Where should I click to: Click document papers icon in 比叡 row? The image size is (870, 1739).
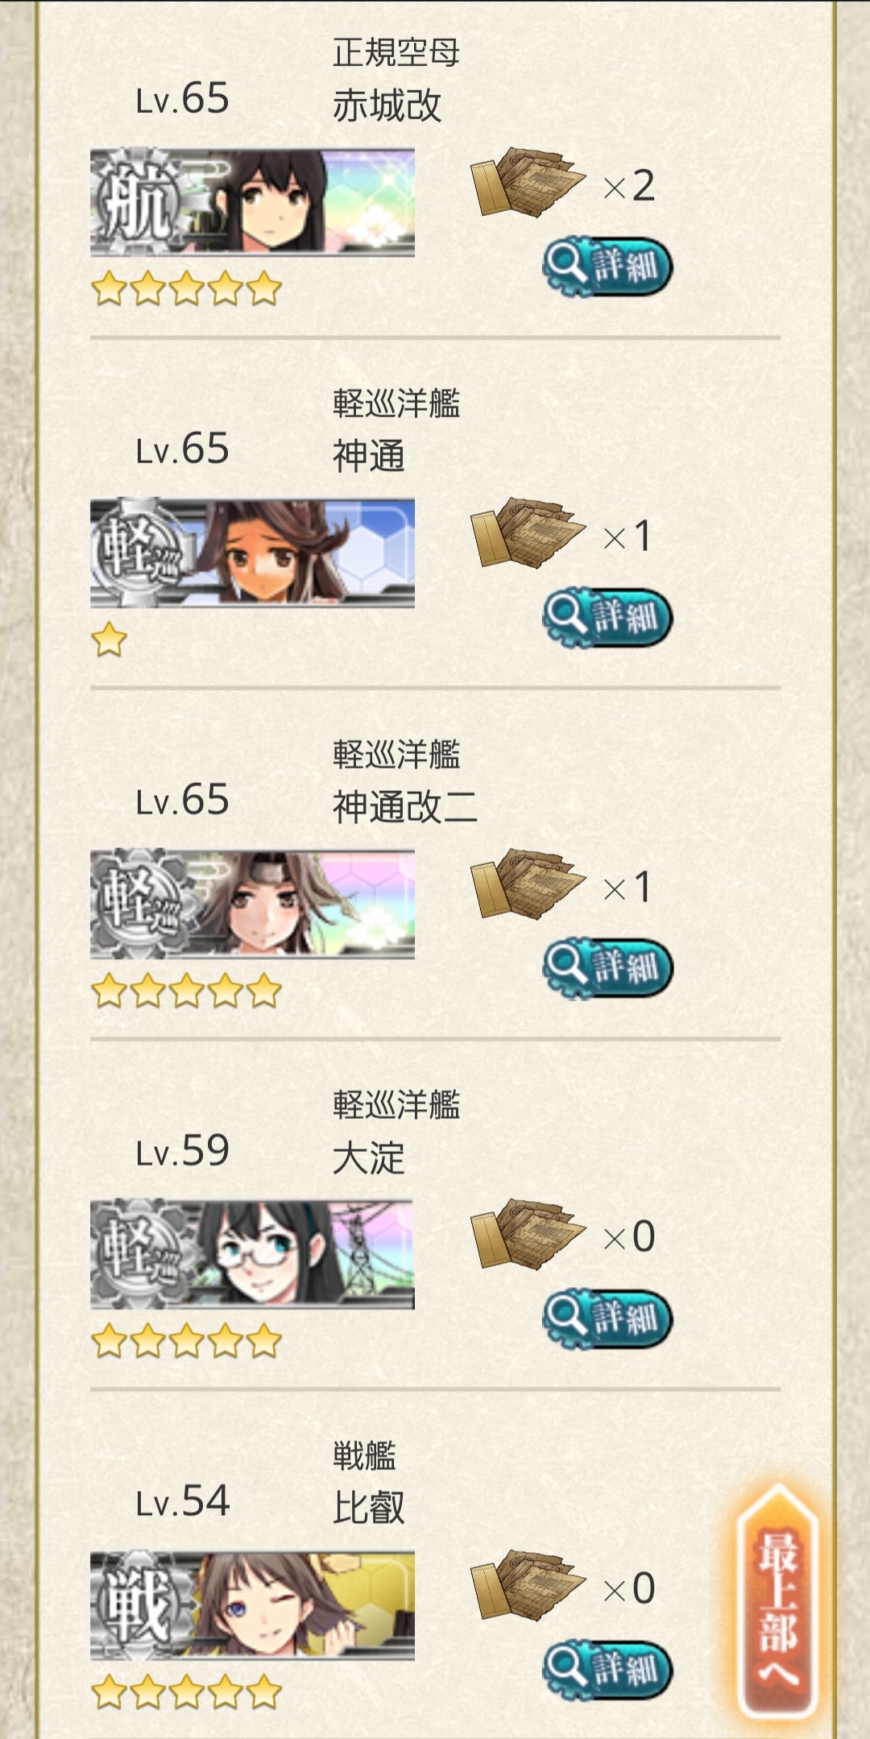pos(528,1585)
